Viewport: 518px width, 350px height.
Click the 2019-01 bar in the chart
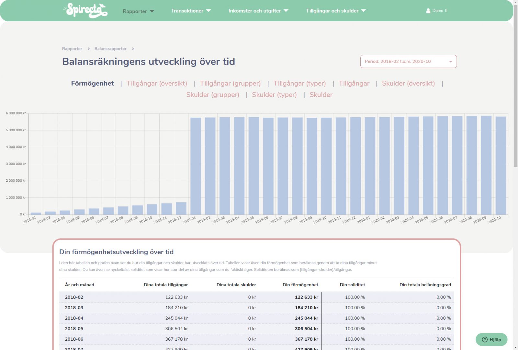point(196,166)
